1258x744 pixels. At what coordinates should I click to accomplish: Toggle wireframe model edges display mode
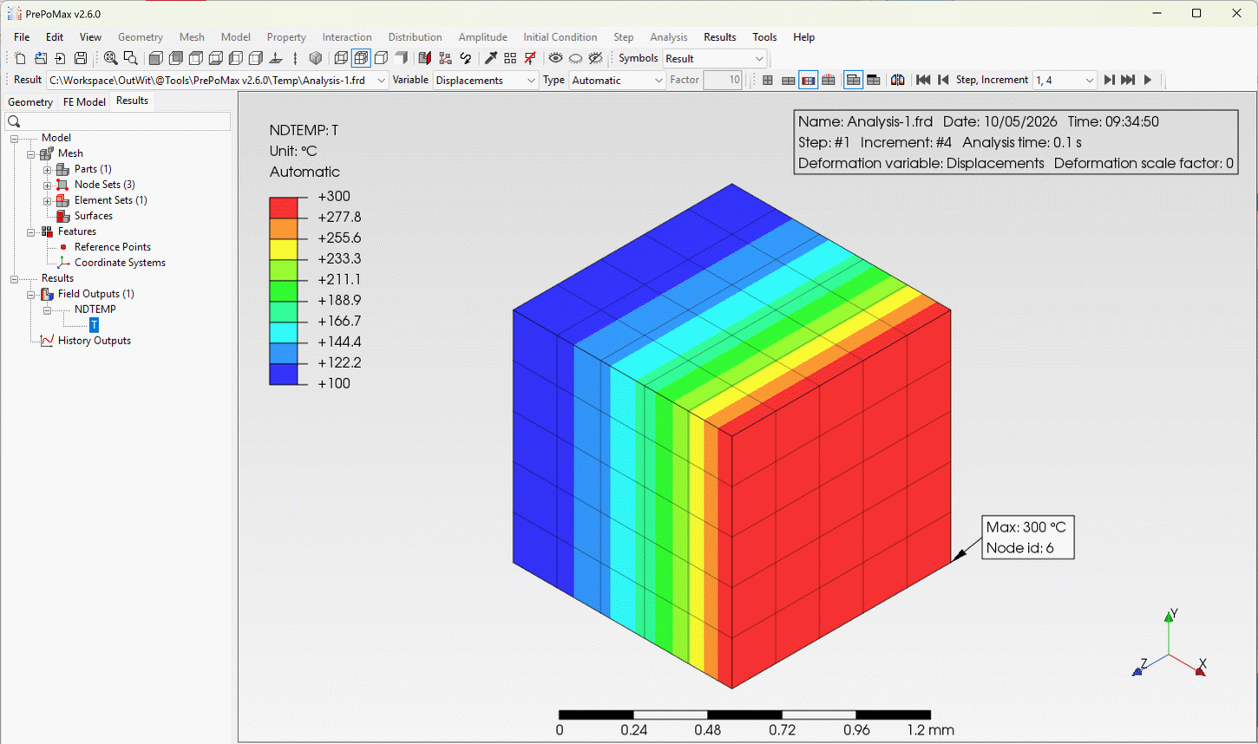click(x=341, y=58)
